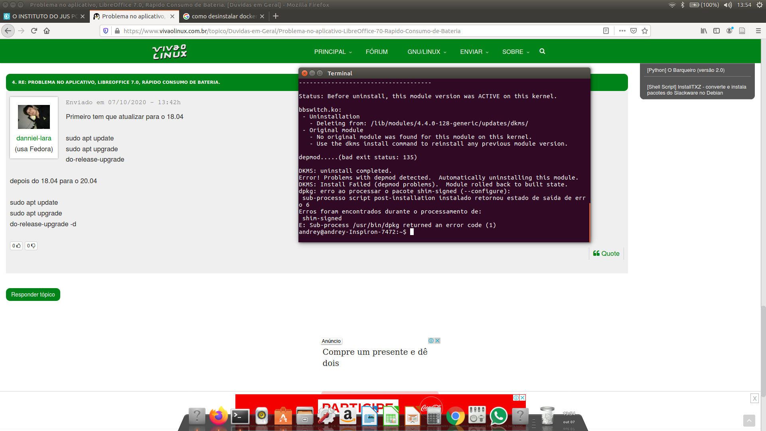Screen dimensions: 766x431
Task: Open InstallTXZ shell script link
Action: 697,90
